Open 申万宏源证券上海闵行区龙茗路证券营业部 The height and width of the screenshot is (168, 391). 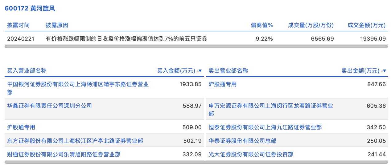coord(271,106)
